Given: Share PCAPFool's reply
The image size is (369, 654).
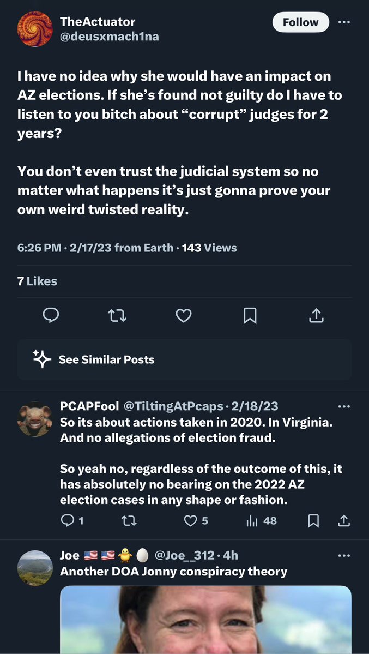Looking at the screenshot, I should (344, 521).
